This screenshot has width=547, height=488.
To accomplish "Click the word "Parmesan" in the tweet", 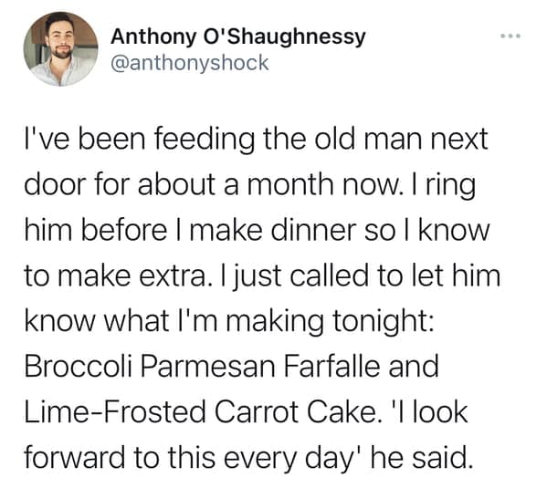I will 208,367.
